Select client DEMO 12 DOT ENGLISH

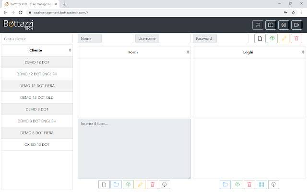(x=37, y=74)
